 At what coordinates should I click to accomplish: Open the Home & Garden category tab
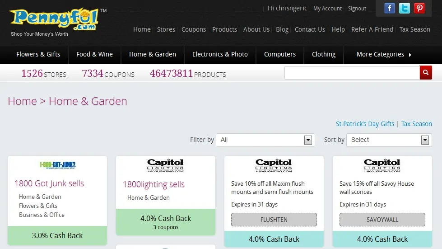click(x=153, y=54)
